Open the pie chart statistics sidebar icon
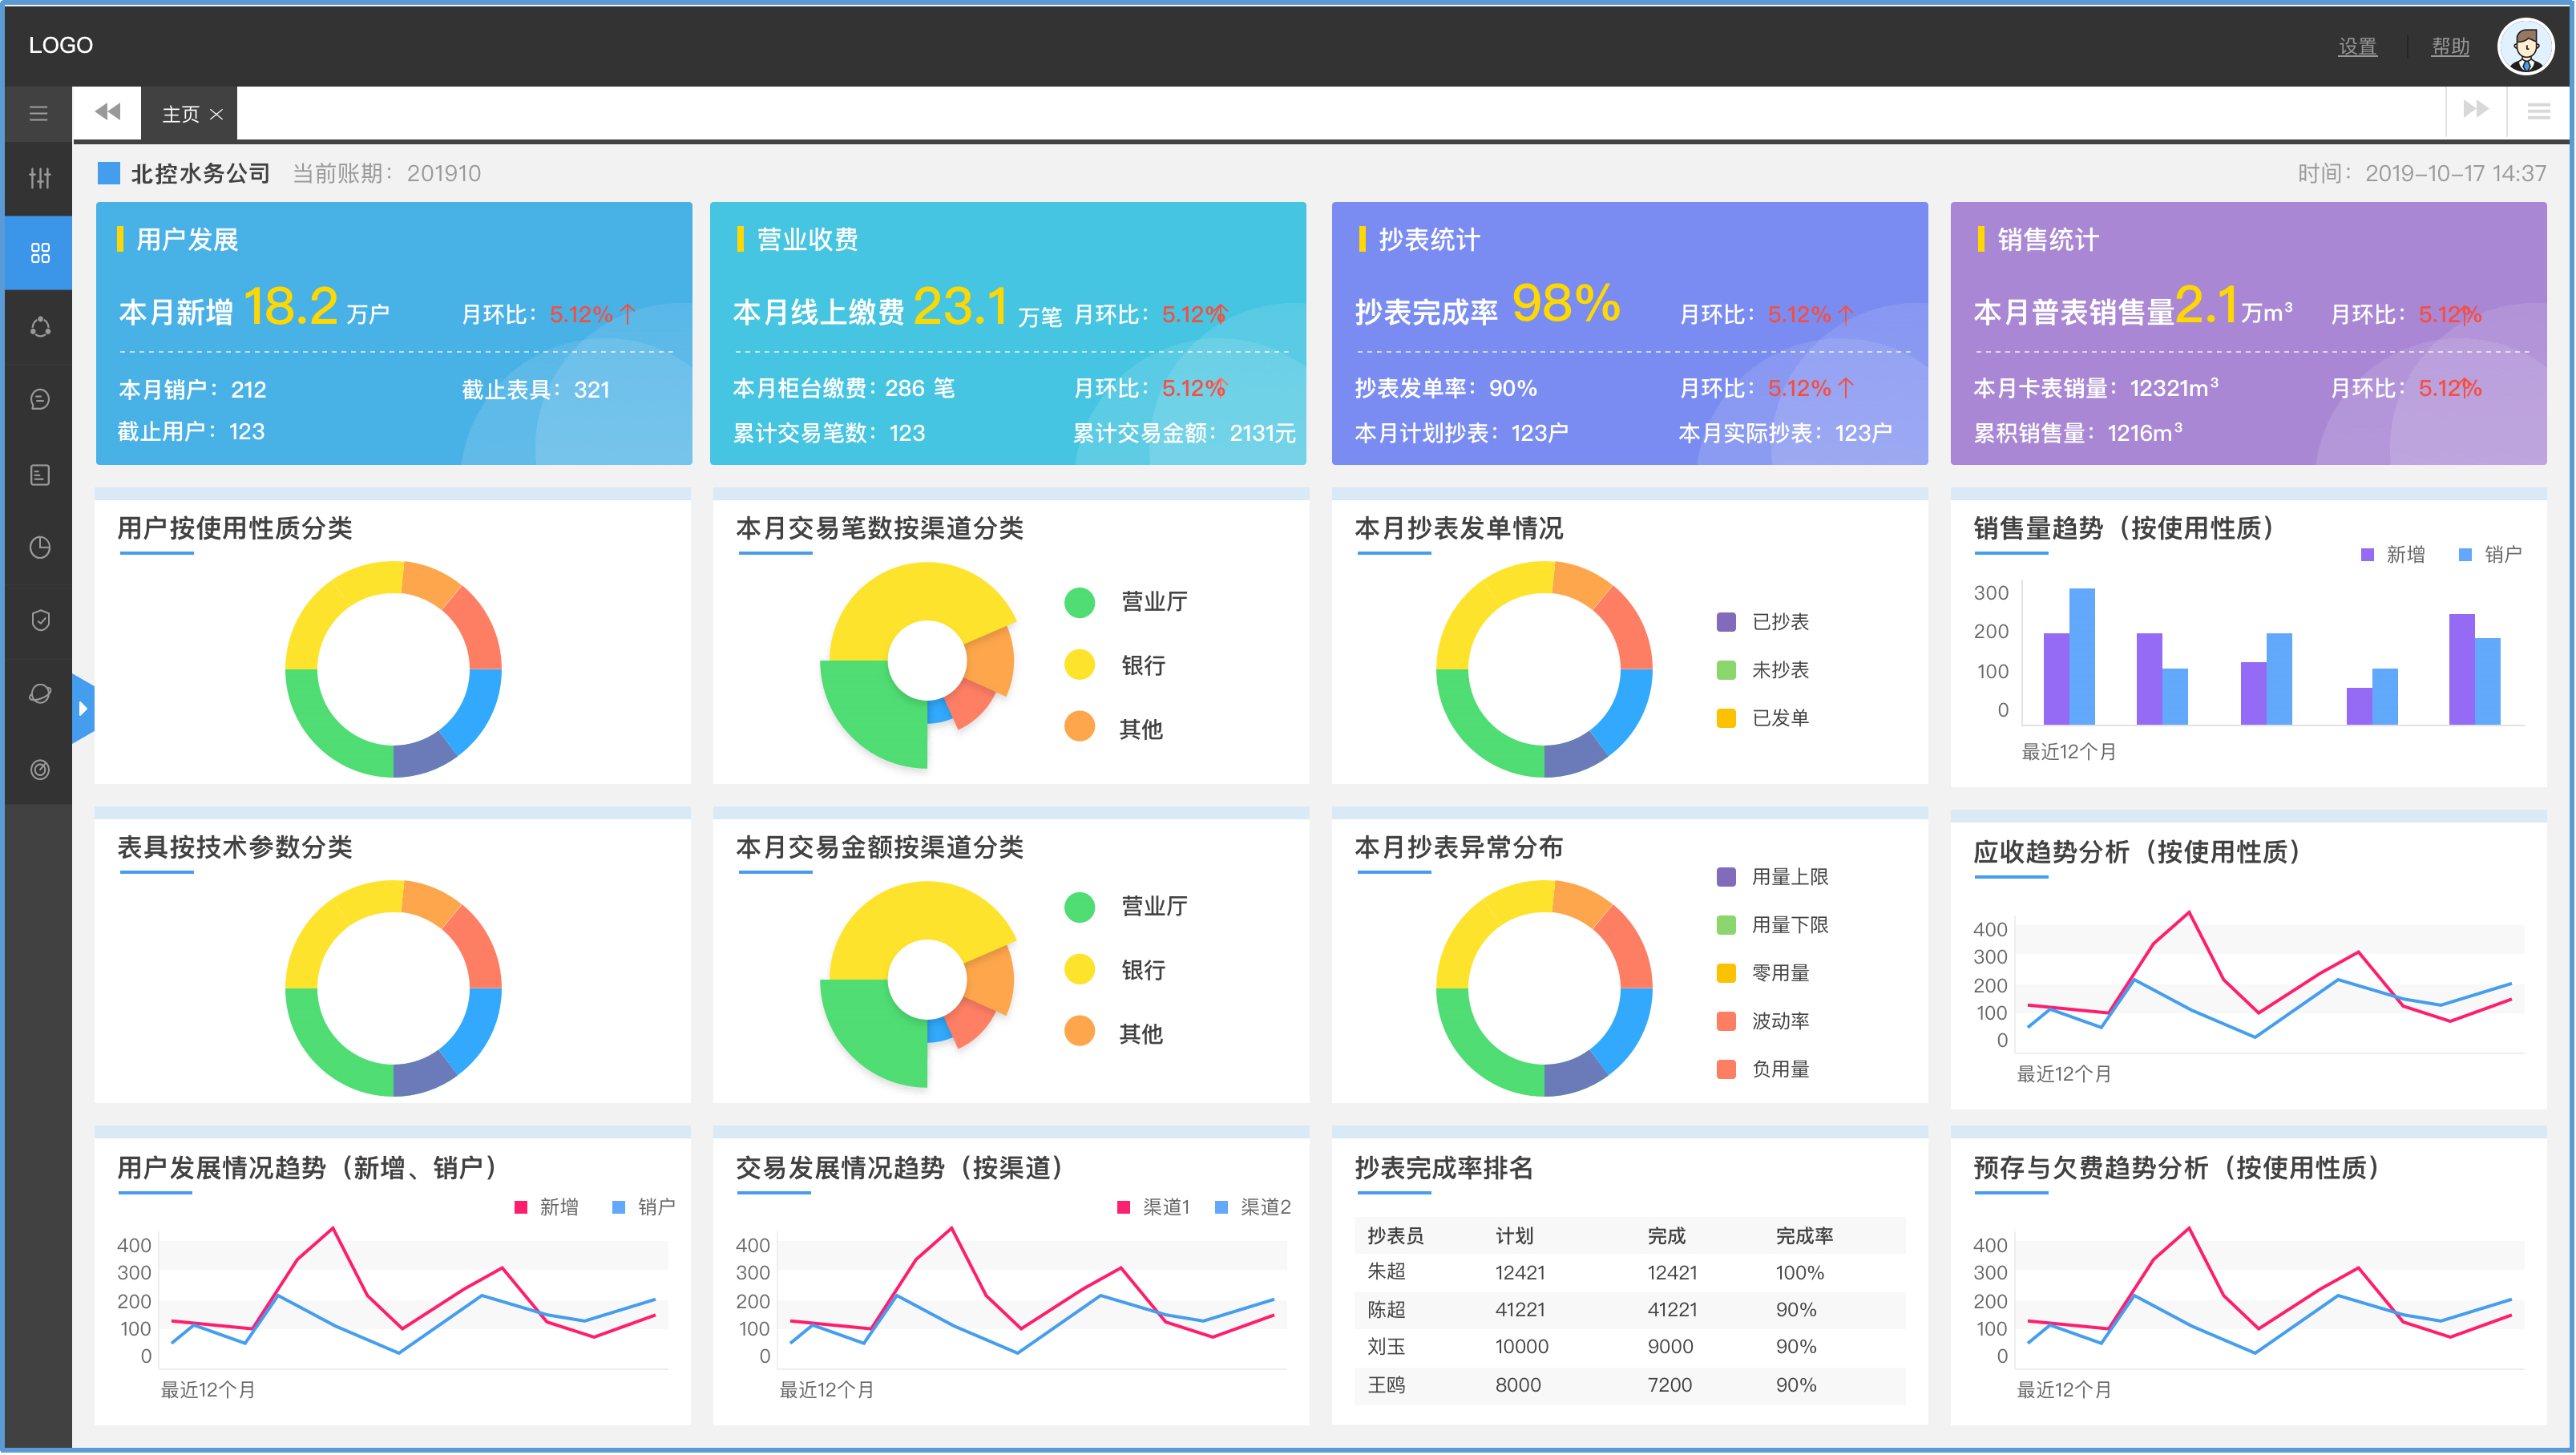 pyautogui.click(x=39, y=547)
